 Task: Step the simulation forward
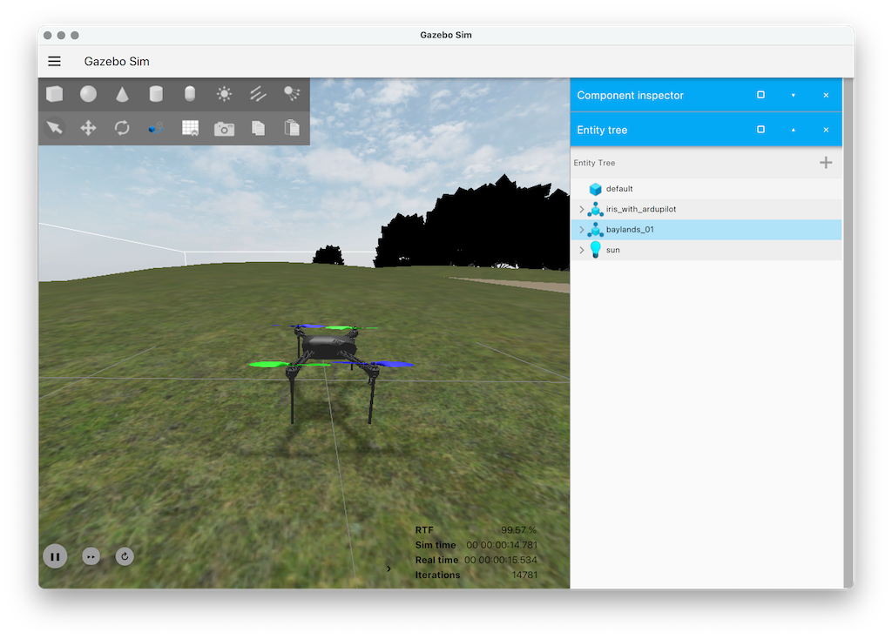[x=90, y=555]
